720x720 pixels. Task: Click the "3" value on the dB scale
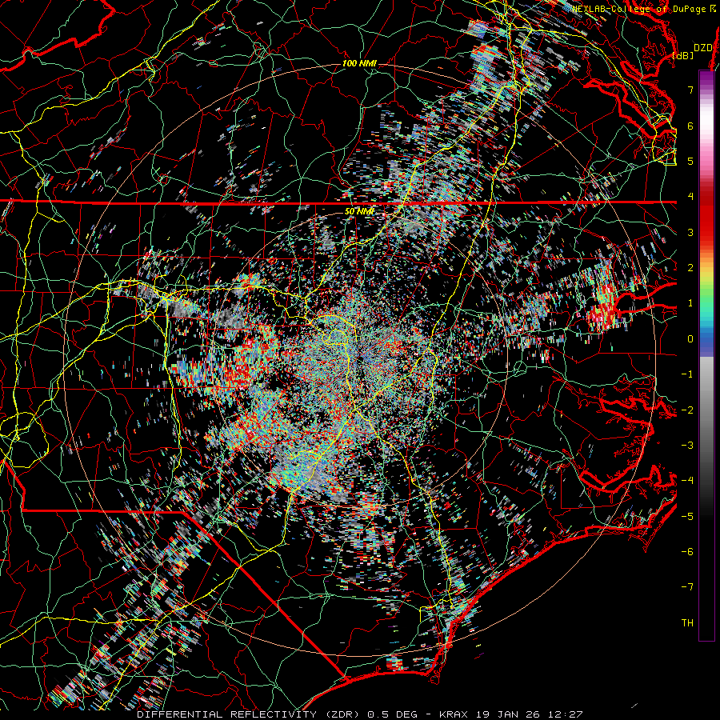tap(690, 232)
